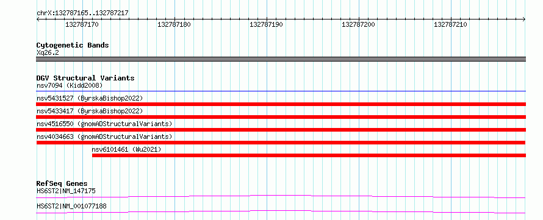The image size is (543, 220).
Task: Click the HS6ST2|NM_001077188 transcript label
Action: tap(71, 207)
